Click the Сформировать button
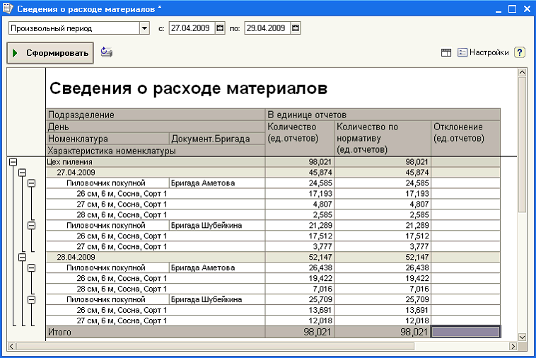 tap(50, 53)
